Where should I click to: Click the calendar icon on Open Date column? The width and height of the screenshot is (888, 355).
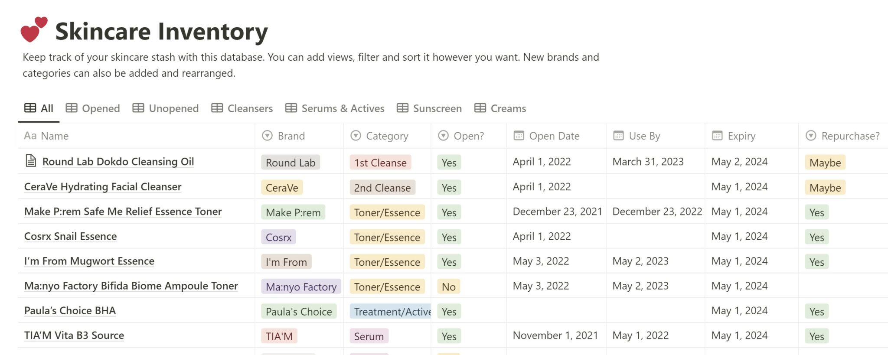519,136
